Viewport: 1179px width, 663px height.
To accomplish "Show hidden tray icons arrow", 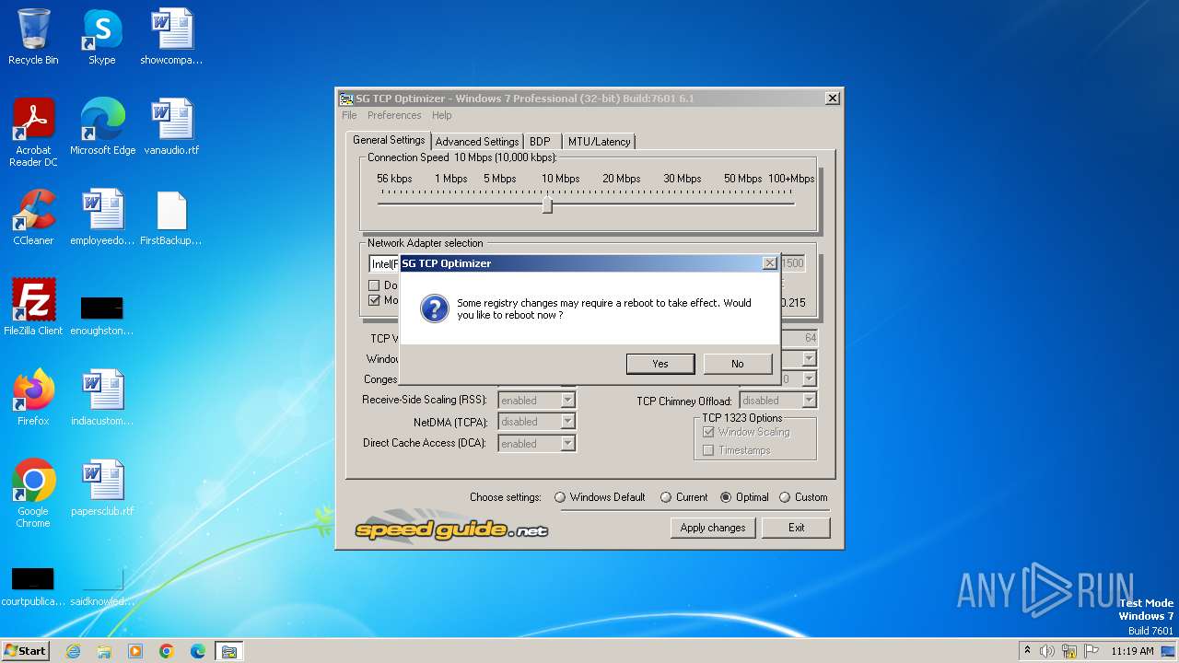I will (x=1028, y=651).
